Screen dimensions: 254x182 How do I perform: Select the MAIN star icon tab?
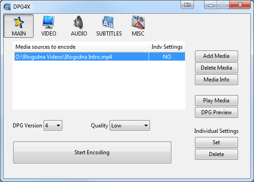19,26
